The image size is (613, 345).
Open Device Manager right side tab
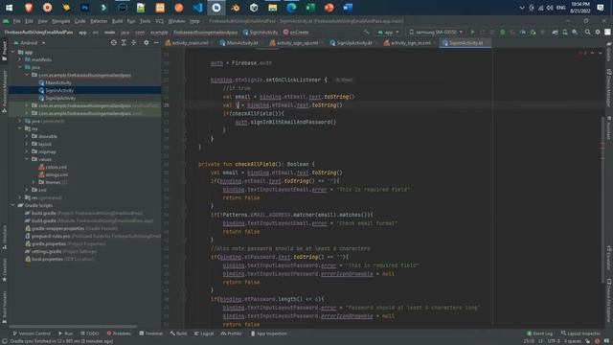[x=609, y=88]
